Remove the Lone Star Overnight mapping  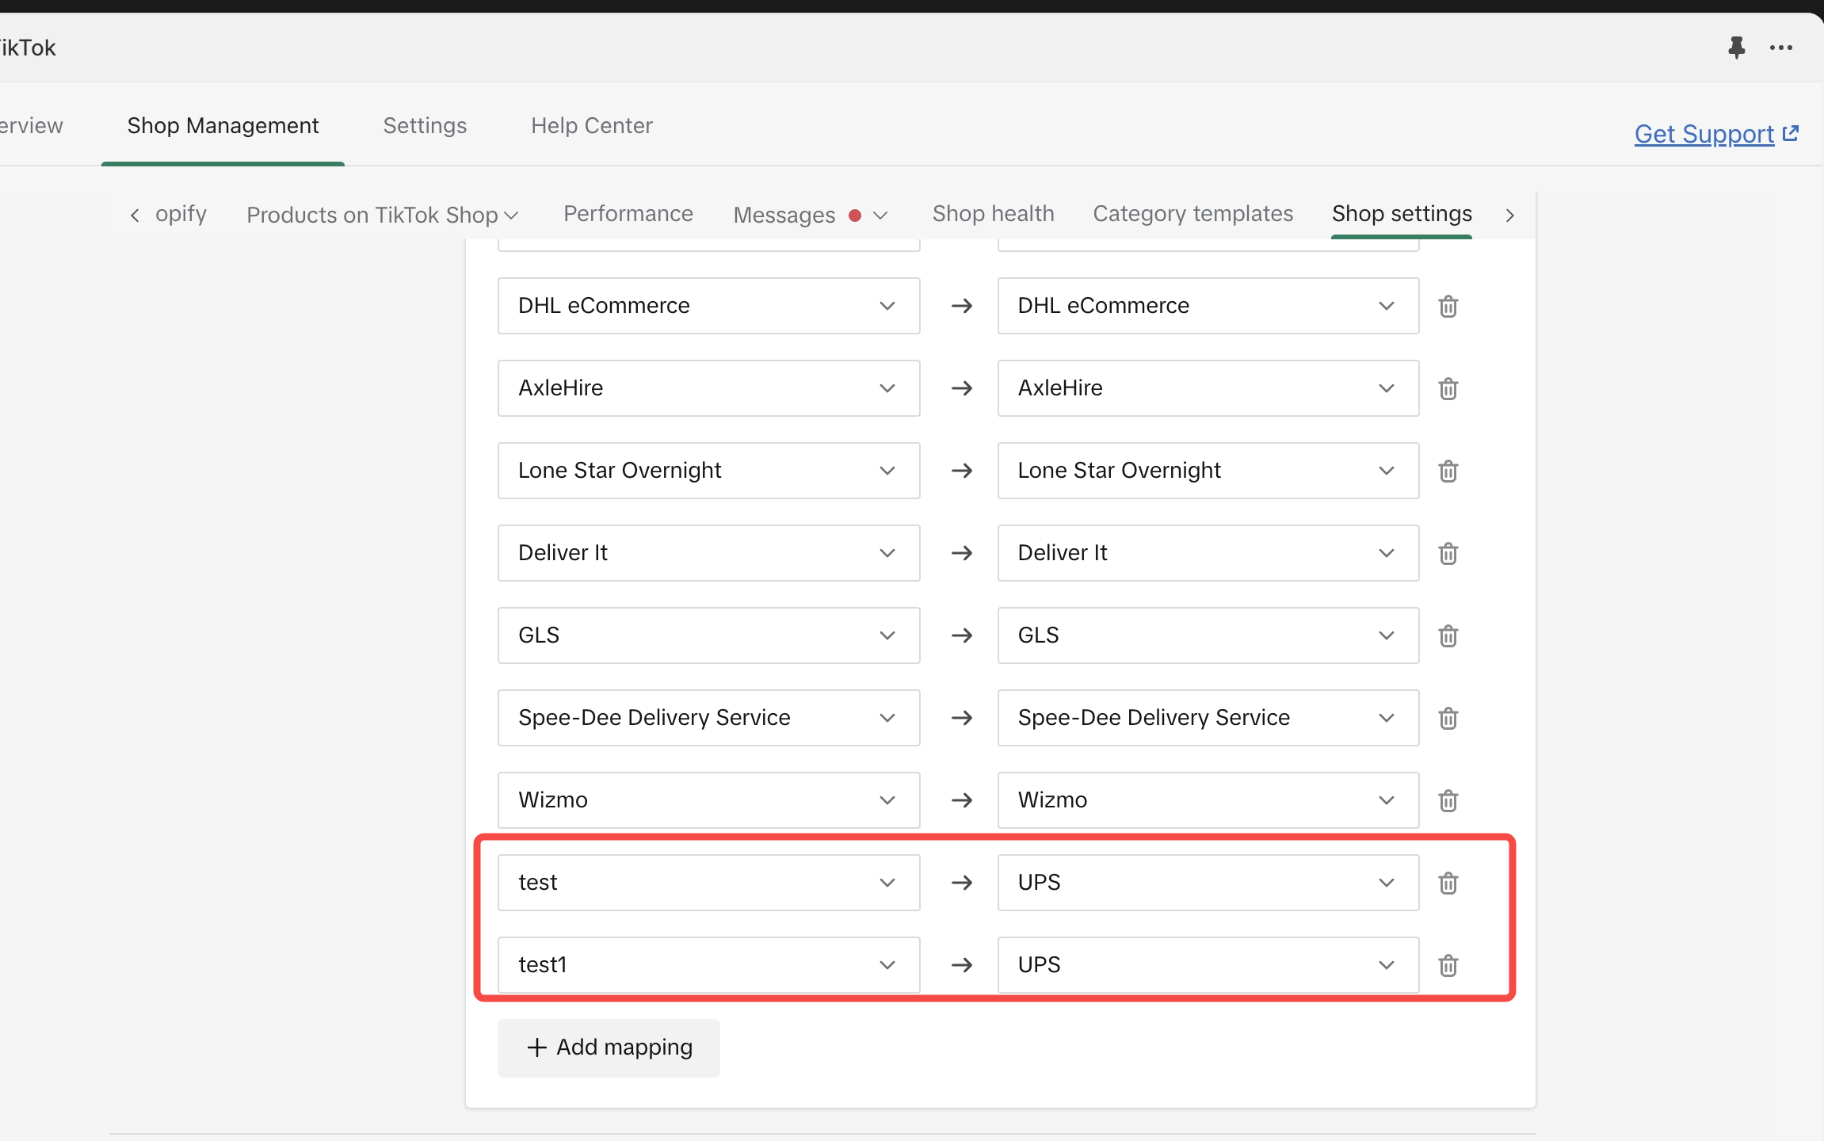(x=1448, y=471)
